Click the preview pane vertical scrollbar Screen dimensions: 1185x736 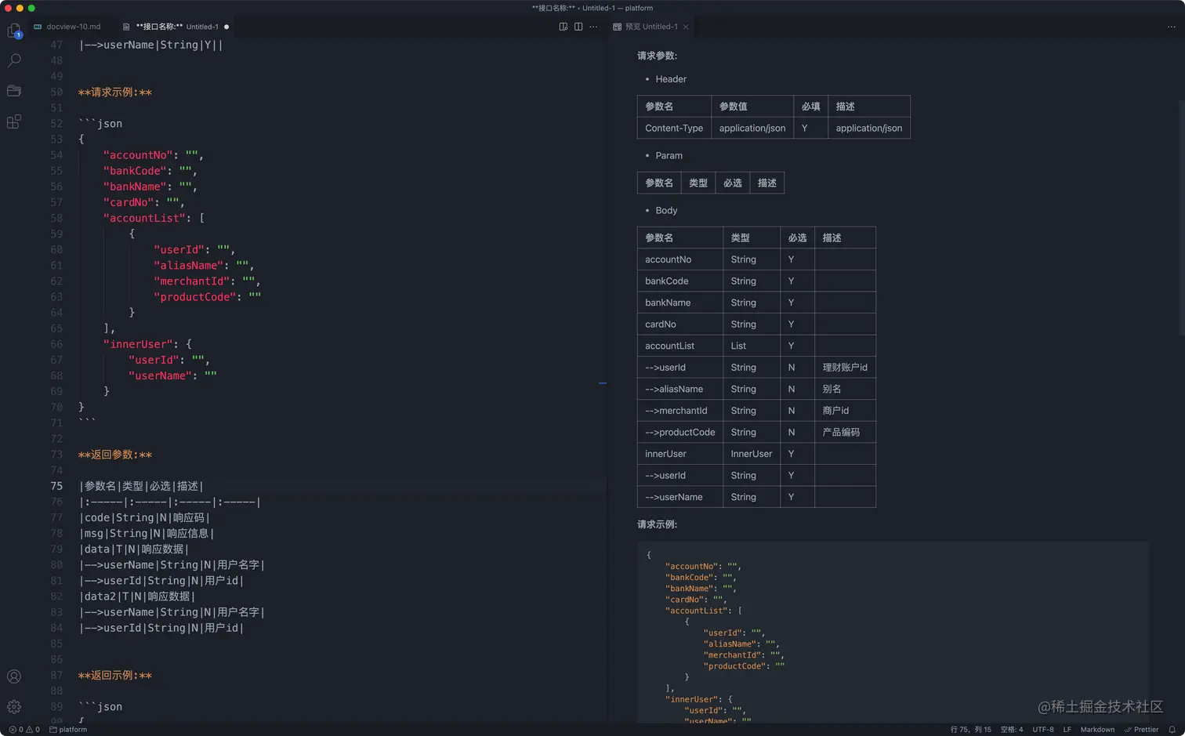click(1182, 218)
